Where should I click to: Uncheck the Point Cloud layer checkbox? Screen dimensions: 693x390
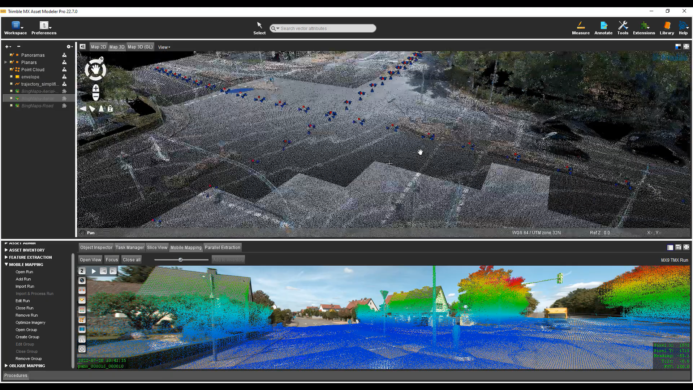[x=12, y=69]
